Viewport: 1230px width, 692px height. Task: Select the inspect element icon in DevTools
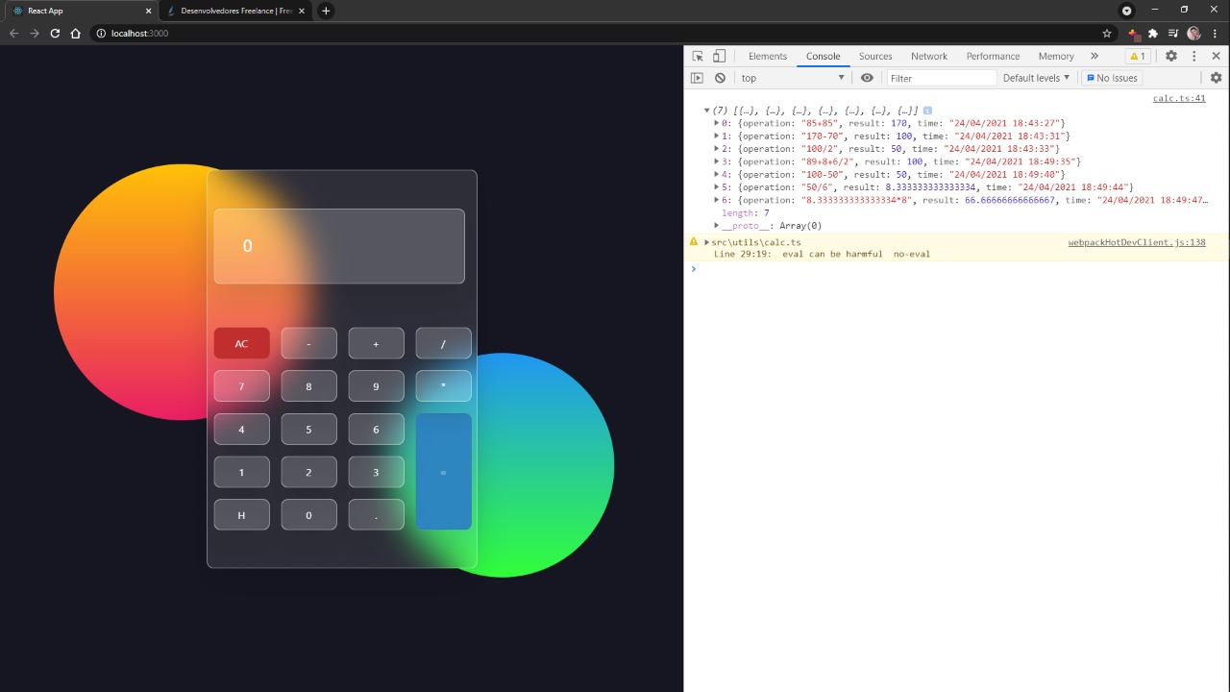pyautogui.click(x=697, y=56)
